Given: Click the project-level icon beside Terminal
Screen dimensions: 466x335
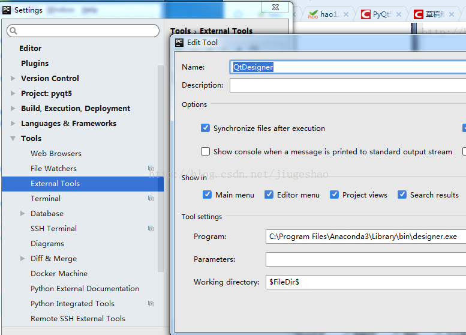Looking at the screenshot, I should [151, 199].
